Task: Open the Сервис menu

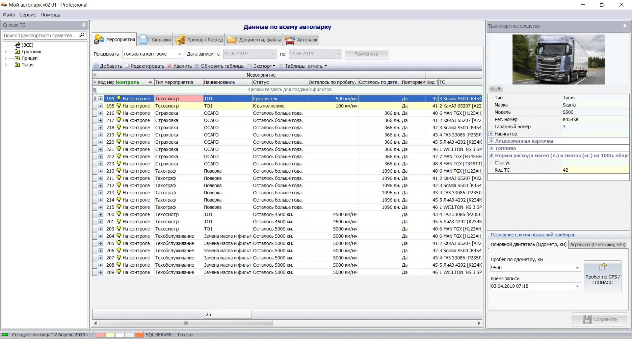Action: click(27, 15)
